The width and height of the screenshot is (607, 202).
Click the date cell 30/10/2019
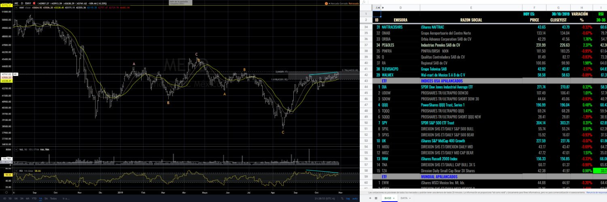coord(558,14)
